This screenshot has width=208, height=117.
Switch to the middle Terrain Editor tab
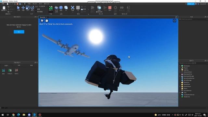click(19, 66)
